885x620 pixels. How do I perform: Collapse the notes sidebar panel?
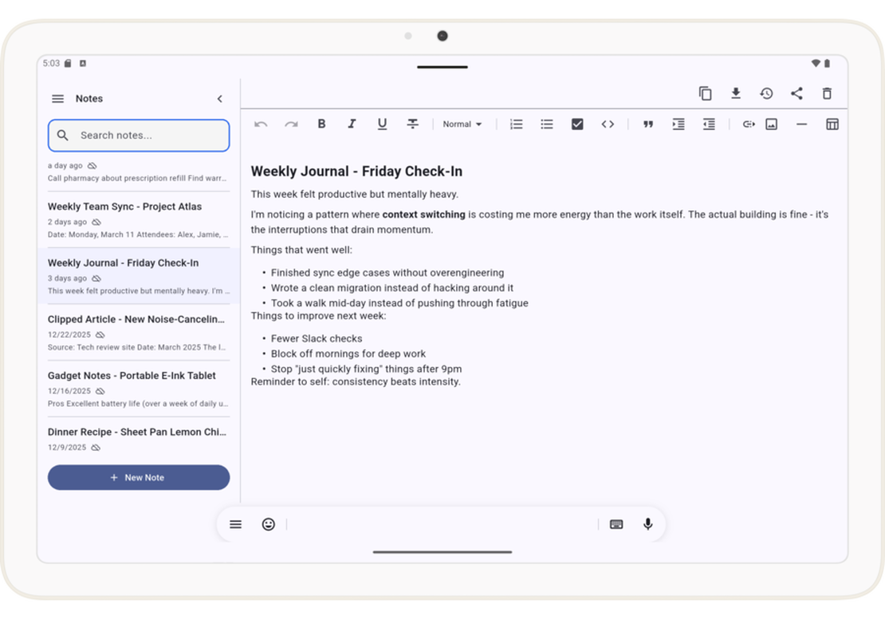[220, 99]
